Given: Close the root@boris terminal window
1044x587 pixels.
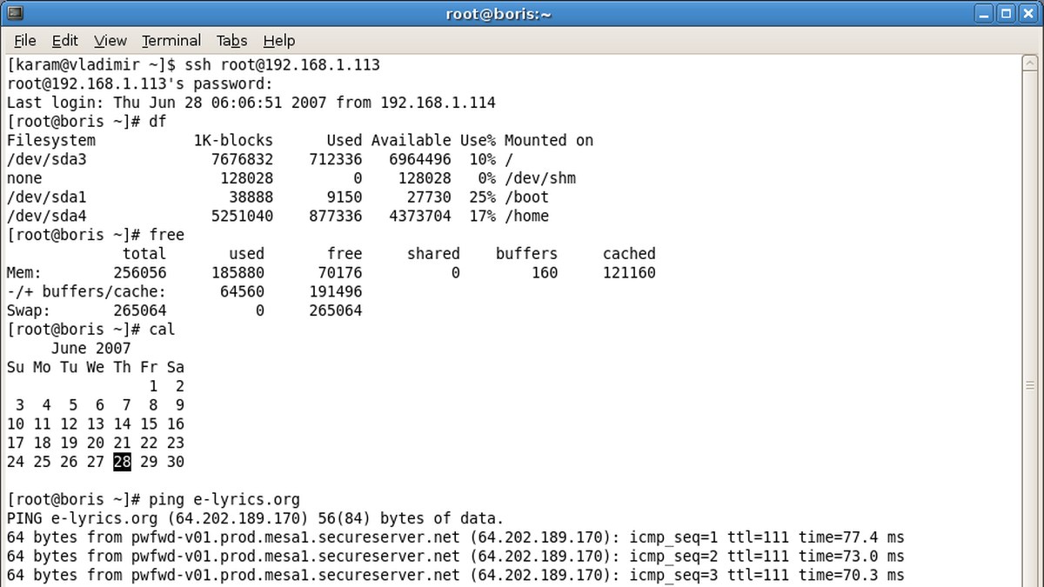Looking at the screenshot, I should click(1027, 13).
